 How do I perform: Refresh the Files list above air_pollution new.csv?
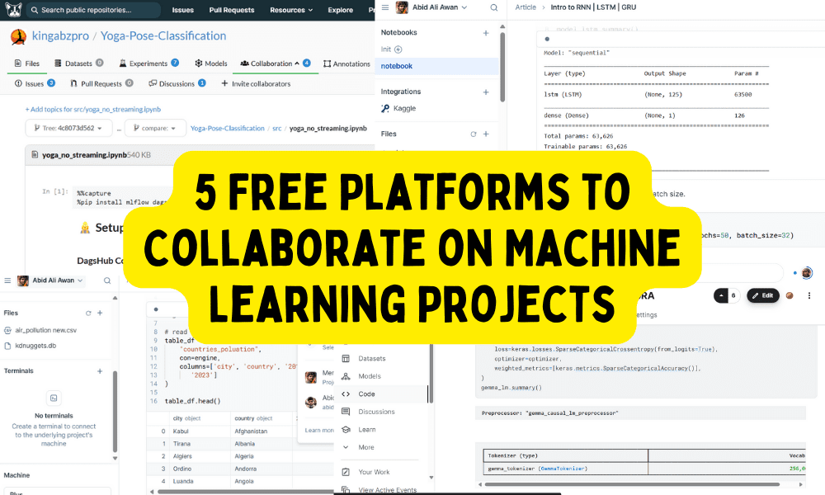coord(88,313)
